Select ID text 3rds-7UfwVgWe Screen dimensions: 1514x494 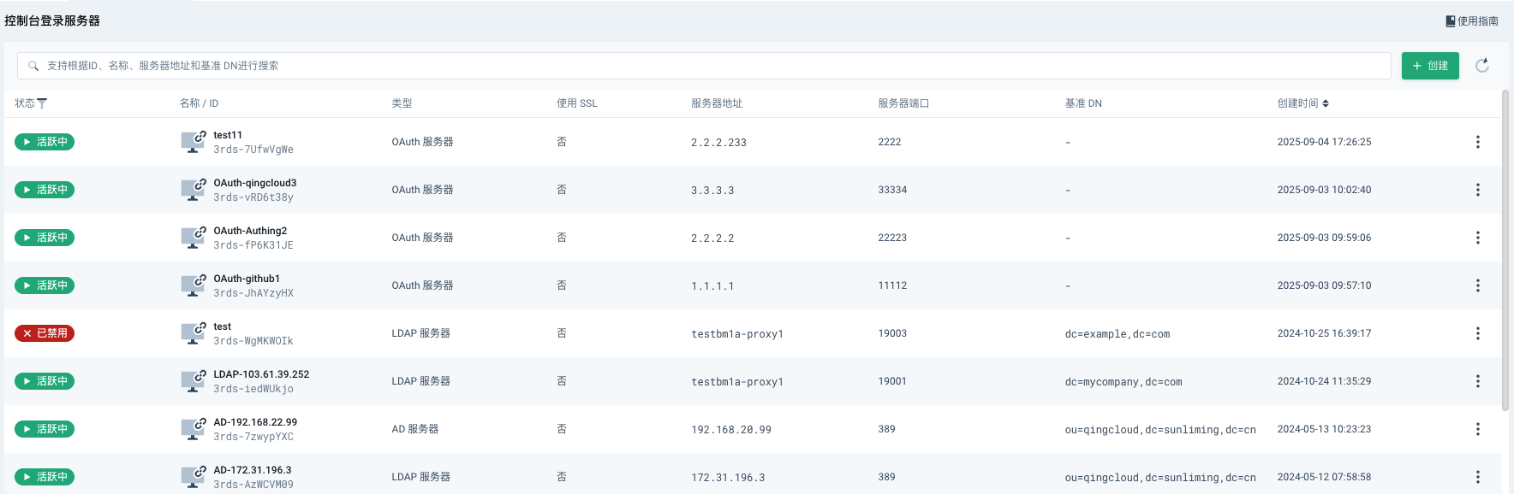coord(253,150)
